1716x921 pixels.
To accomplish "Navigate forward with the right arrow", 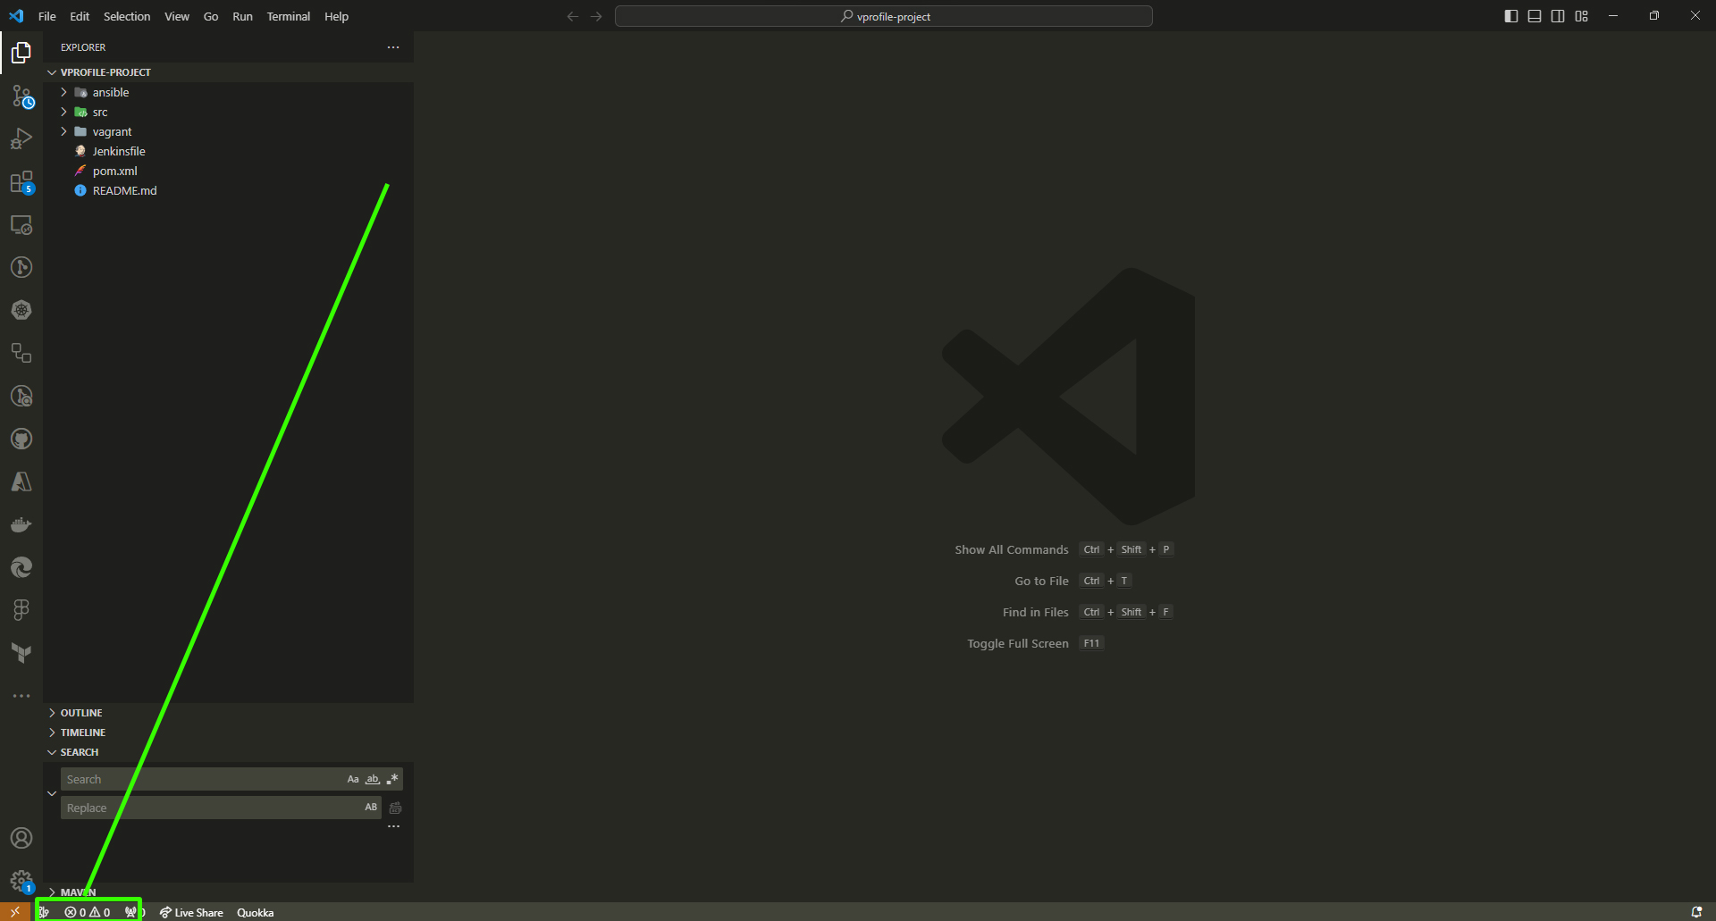I will click(x=596, y=16).
